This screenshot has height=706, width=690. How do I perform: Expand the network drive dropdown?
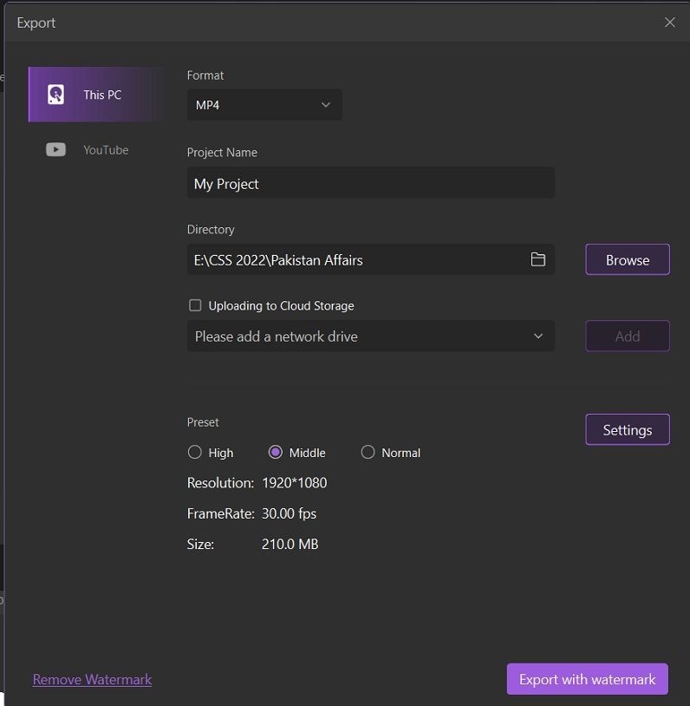[x=370, y=336]
